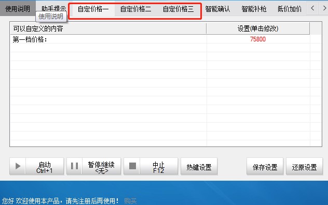Open the 使用说明 tab
Image resolution: width=328 pixels, height=205 pixels.
pyautogui.click(x=18, y=9)
